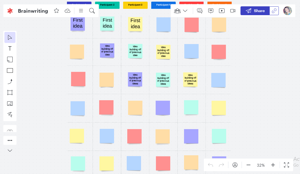Open the collaborators people icon
The height and width of the screenshot is (174, 300).
point(177,11)
